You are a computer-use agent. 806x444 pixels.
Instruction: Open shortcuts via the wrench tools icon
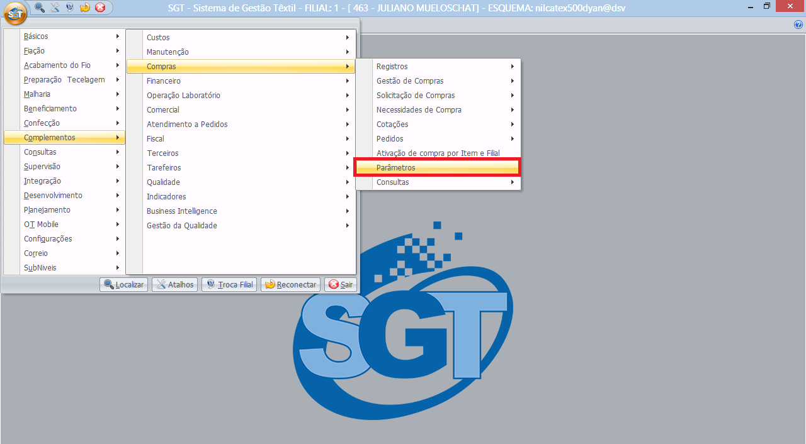tap(55, 8)
